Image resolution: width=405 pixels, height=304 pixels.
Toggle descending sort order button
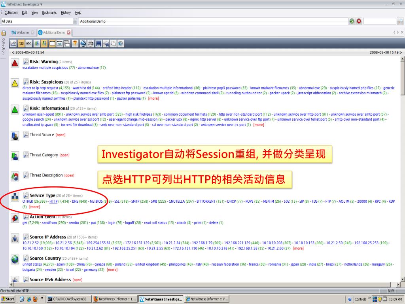pyautogui.click(x=44, y=44)
